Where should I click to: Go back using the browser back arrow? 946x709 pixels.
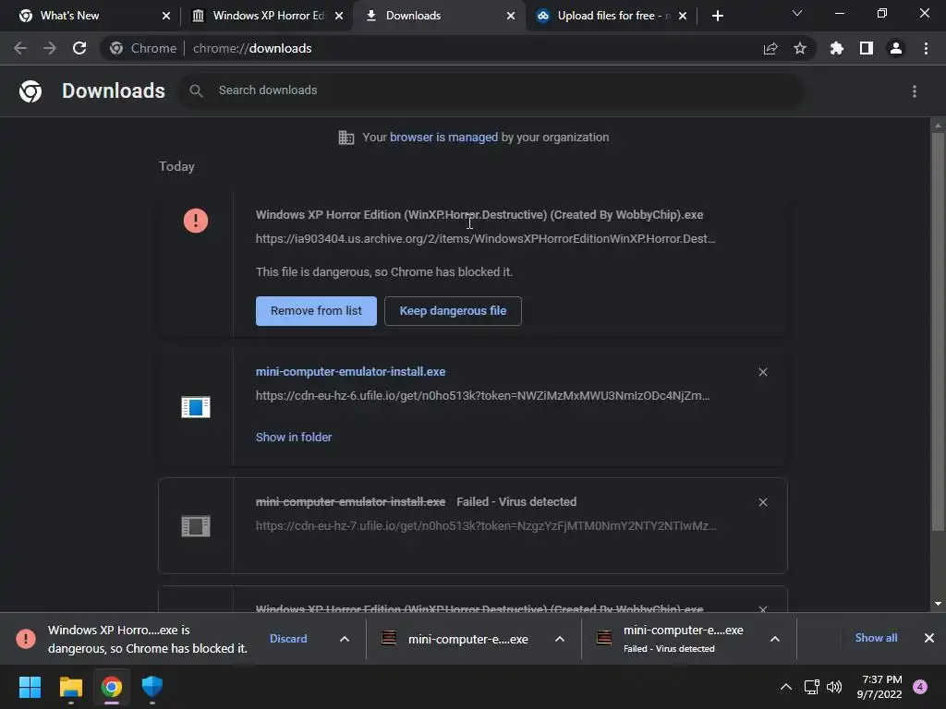click(20, 48)
